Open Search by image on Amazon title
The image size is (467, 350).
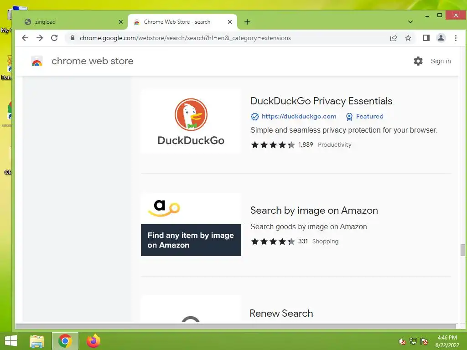pyautogui.click(x=314, y=211)
